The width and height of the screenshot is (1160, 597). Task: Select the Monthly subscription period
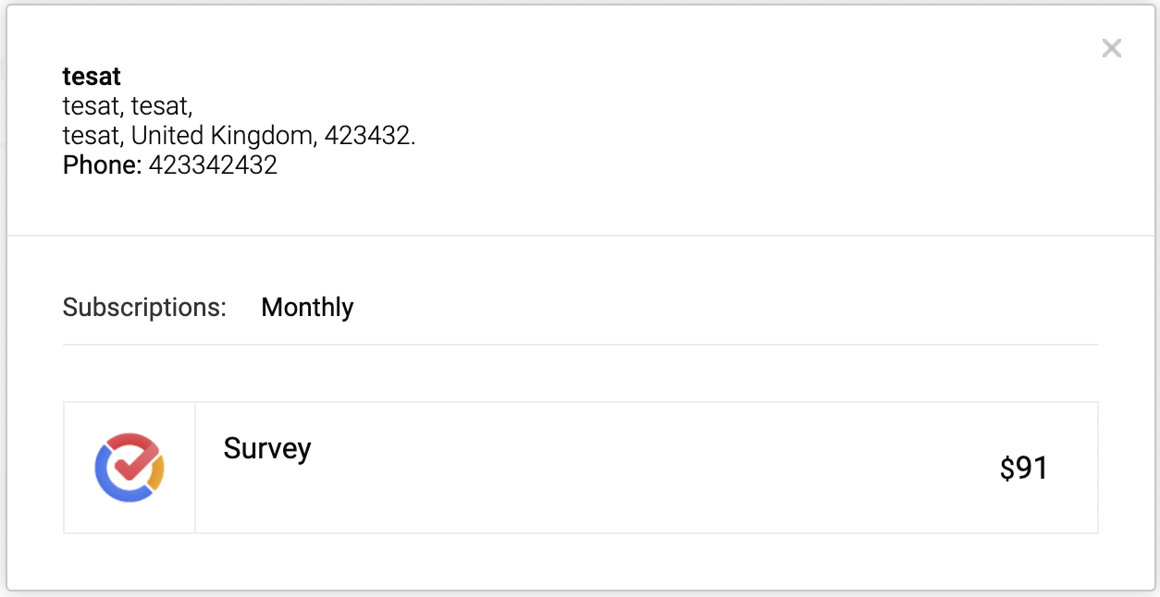click(307, 307)
